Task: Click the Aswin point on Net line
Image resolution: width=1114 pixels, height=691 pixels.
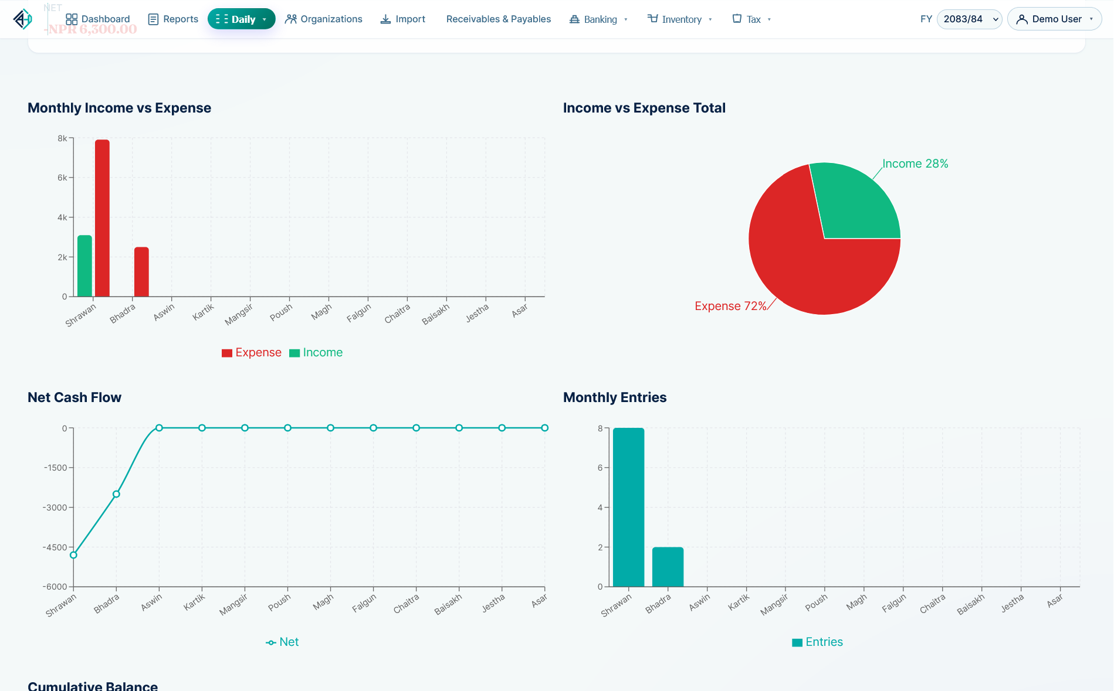Action: click(159, 428)
